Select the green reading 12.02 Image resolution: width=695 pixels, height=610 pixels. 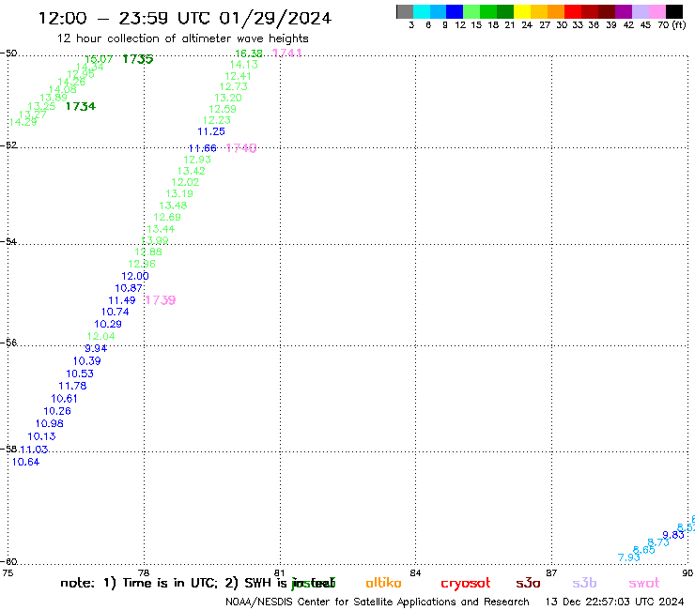coord(185,182)
